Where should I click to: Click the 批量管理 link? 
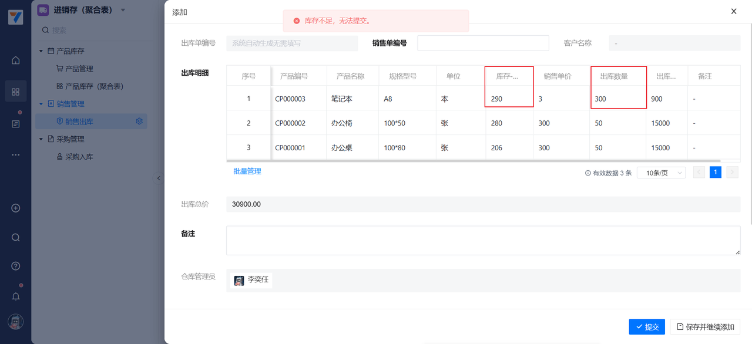tap(247, 171)
